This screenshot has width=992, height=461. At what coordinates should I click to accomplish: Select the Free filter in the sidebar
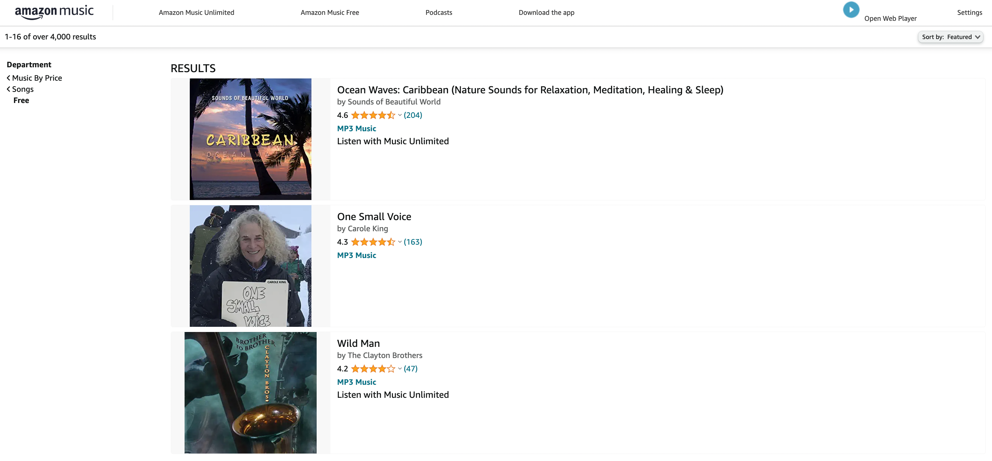21,100
